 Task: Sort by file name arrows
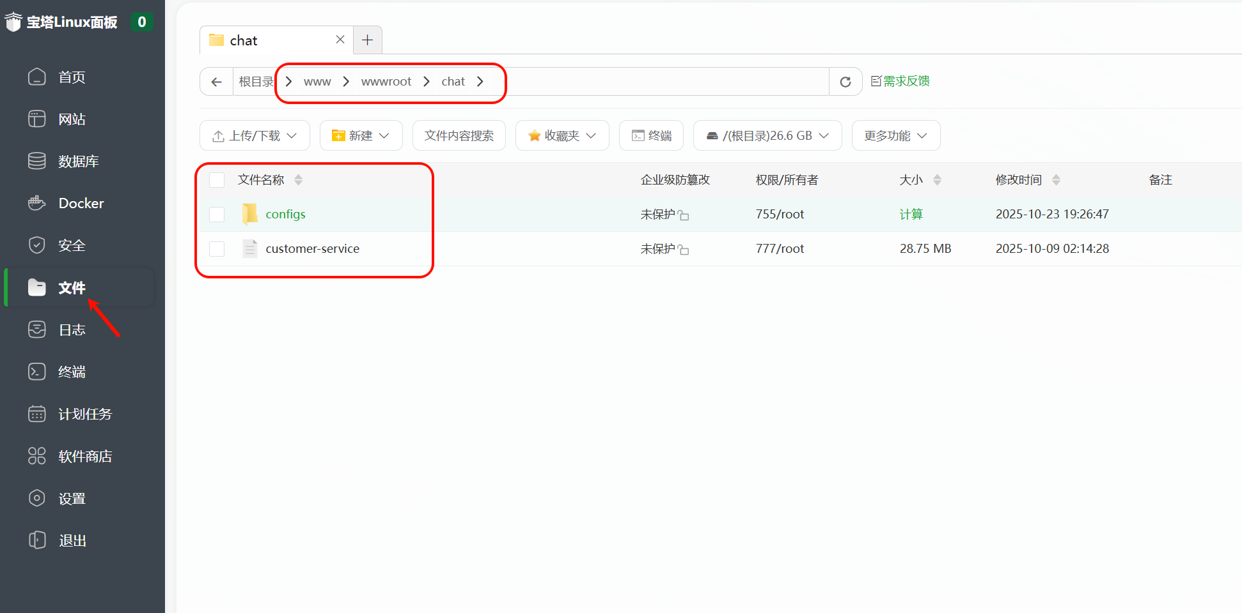pos(298,180)
